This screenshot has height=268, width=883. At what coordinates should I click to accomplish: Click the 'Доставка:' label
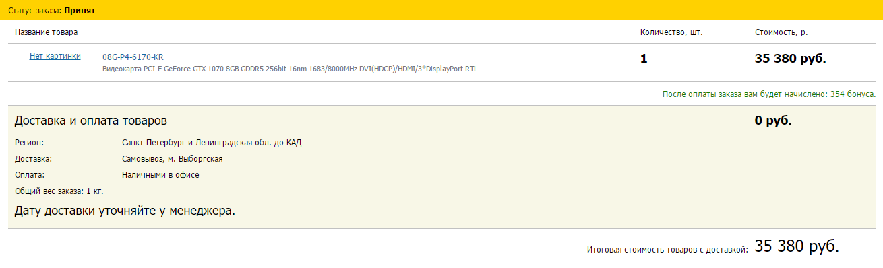point(33,159)
